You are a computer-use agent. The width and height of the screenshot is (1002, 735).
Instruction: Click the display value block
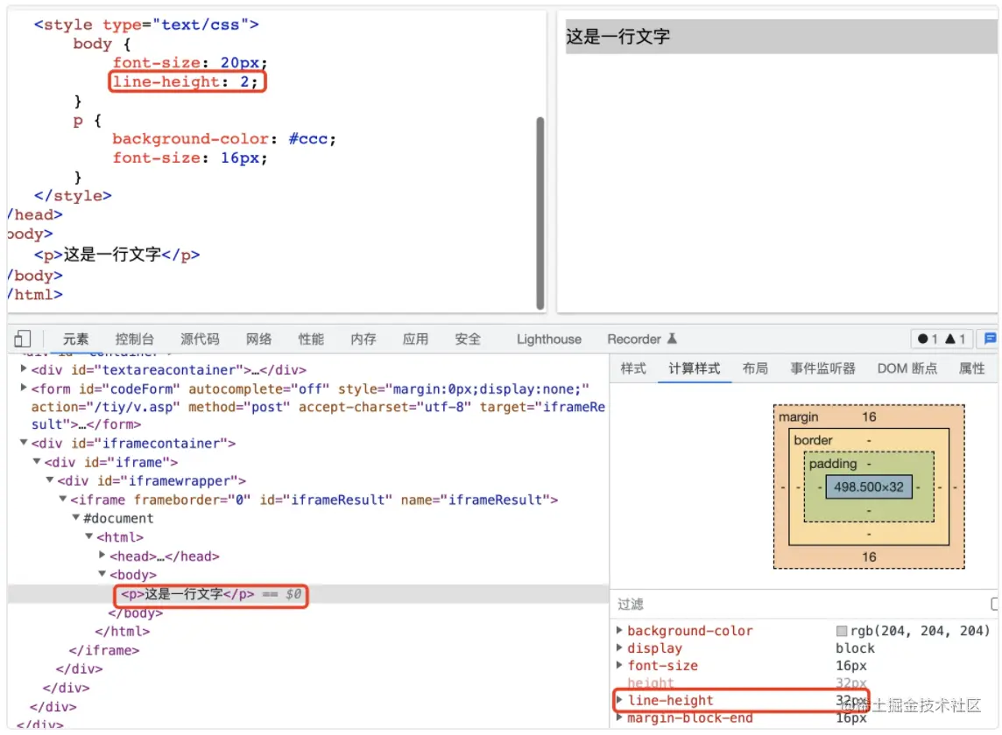[855, 648]
